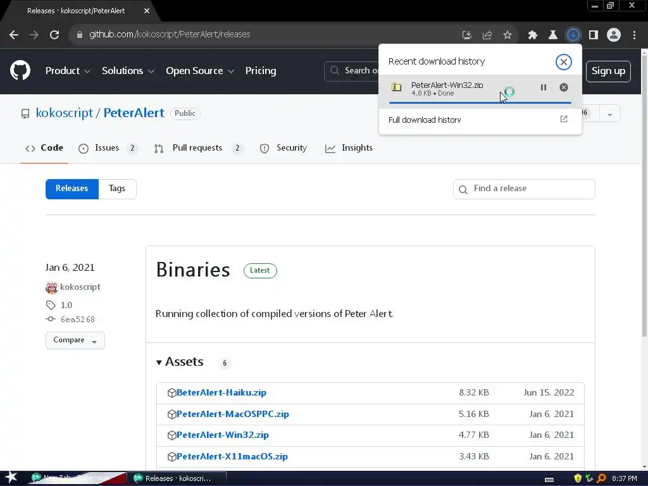The width and height of the screenshot is (648, 486).
Task: Switch to the Code tab
Action: click(x=44, y=148)
